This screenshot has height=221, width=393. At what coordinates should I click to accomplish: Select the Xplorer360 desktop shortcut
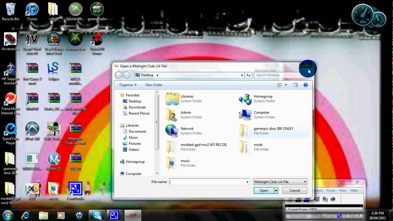click(x=75, y=12)
